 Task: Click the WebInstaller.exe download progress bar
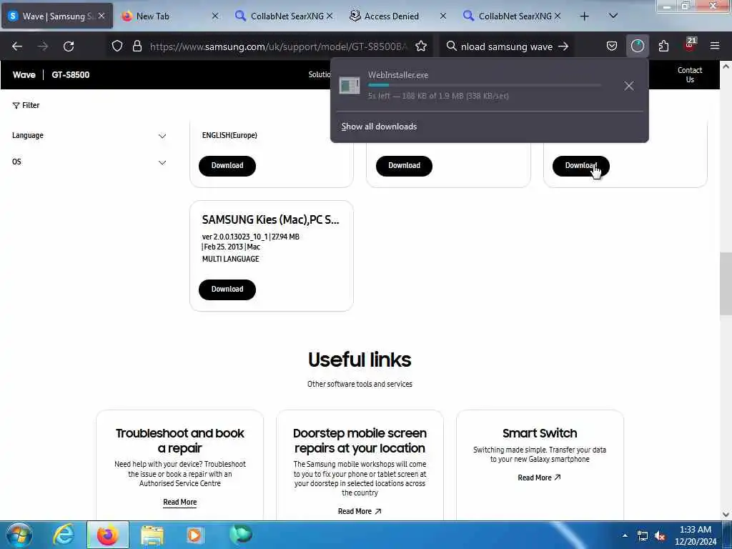pos(484,86)
